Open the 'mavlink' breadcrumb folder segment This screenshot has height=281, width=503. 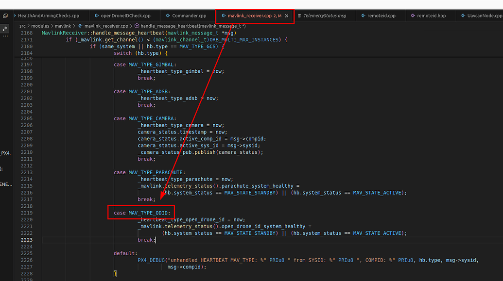click(63, 26)
